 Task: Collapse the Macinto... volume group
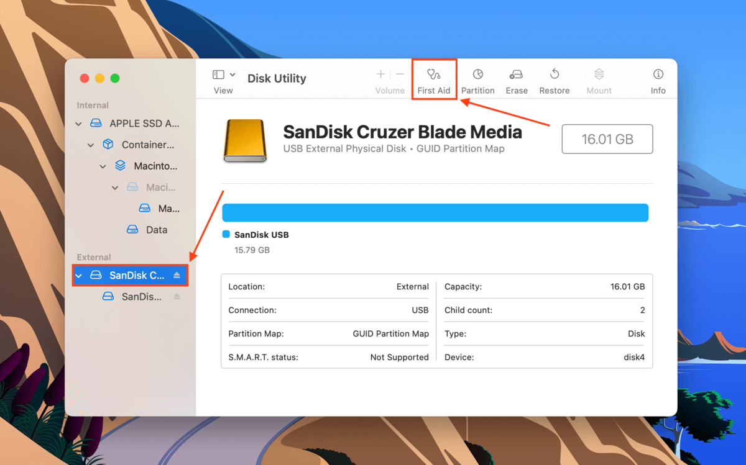click(103, 166)
